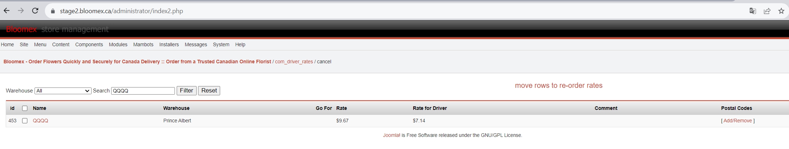Open the Site menu
Screen dimensions: 789x149
[24, 44]
